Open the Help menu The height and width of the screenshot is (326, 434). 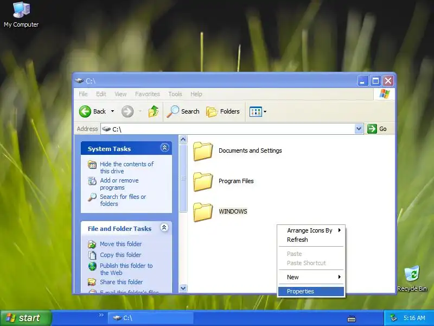(x=196, y=94)
